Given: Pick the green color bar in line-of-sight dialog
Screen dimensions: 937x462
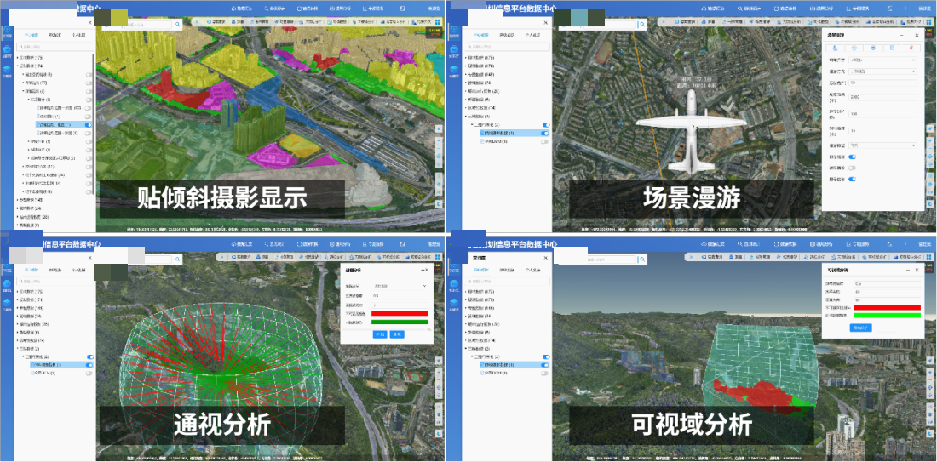Looking at the screenshot, I should coord(400,322).
